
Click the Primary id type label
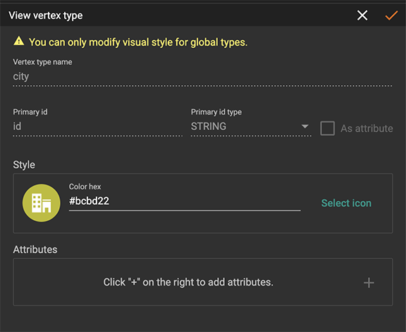coord(216,112)
